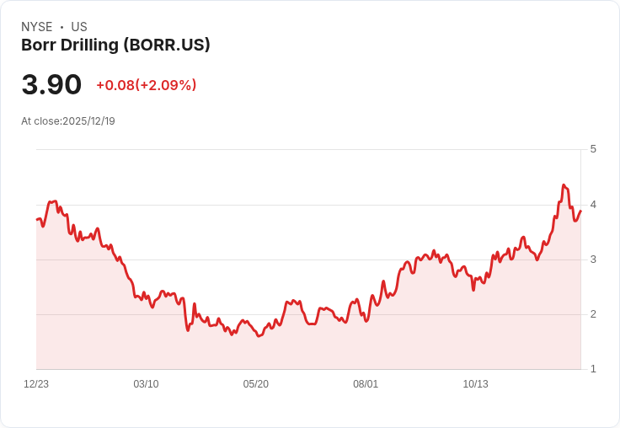Select the 03/10 date axis label
This screenshot has width=620, height=428.
(146, 383)
